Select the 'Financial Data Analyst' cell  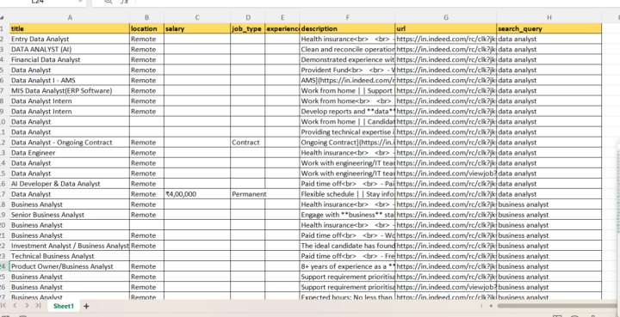coord(70,59)
